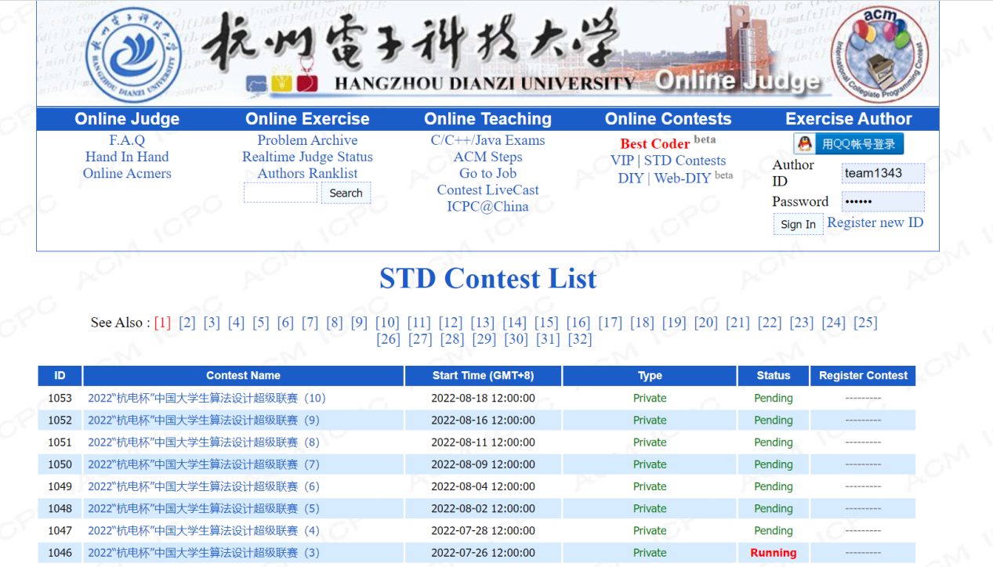The width and height of the screenshot is (993, 567).
Task: Open the Problem Archive link
Action: point(307,140)
